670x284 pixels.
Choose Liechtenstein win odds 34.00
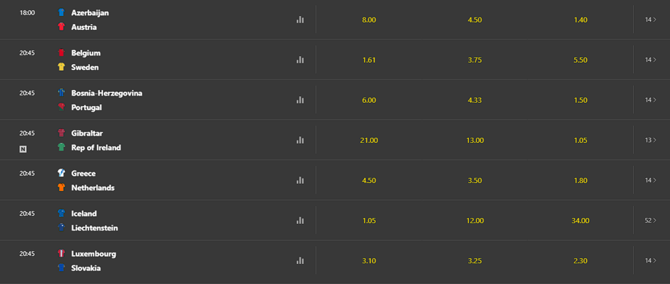pyautogui.click(x=580, y=221)
